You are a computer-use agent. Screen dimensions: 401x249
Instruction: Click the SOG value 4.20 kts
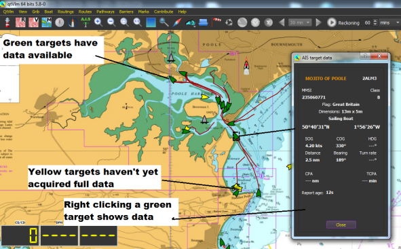(x=313, y=146)
